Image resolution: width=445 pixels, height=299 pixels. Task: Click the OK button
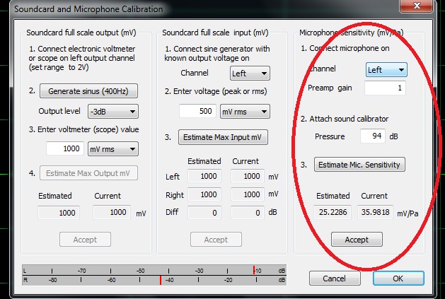398,279
